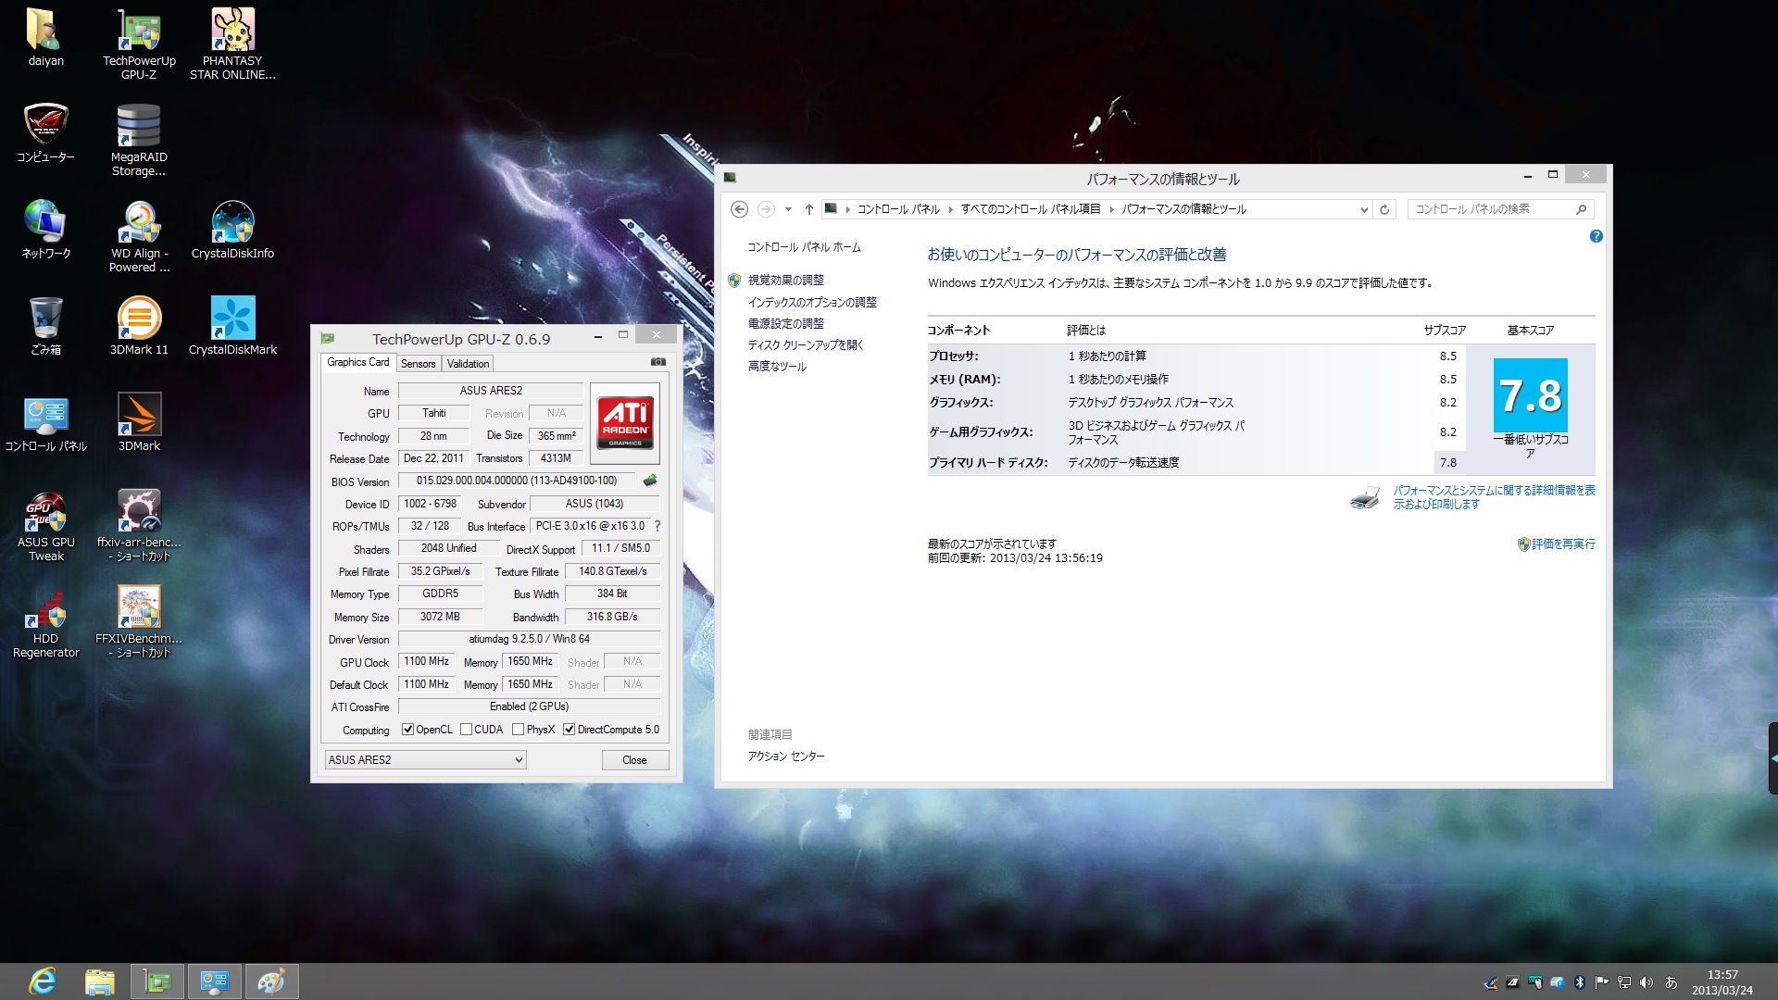
Task: Click the Bus Interface question mark icon
Action: [657, 526]
